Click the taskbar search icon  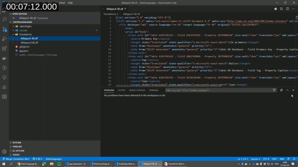click(11, 164)
